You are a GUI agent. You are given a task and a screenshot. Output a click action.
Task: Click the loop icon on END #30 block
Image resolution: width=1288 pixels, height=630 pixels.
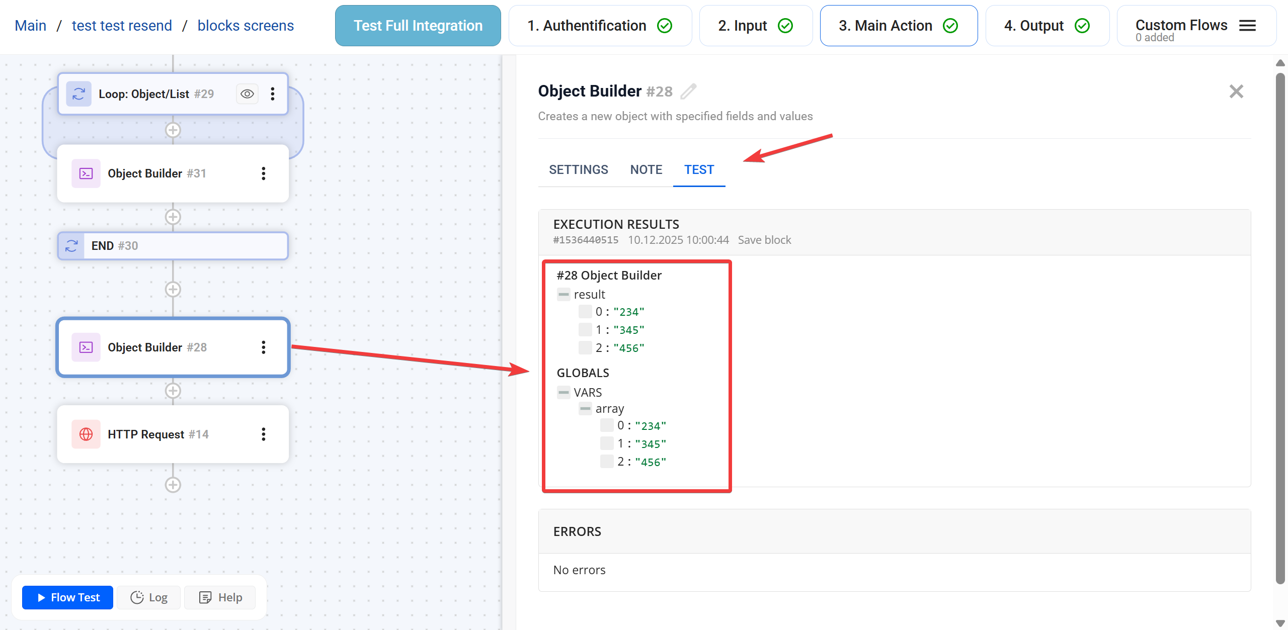(71, 246)
